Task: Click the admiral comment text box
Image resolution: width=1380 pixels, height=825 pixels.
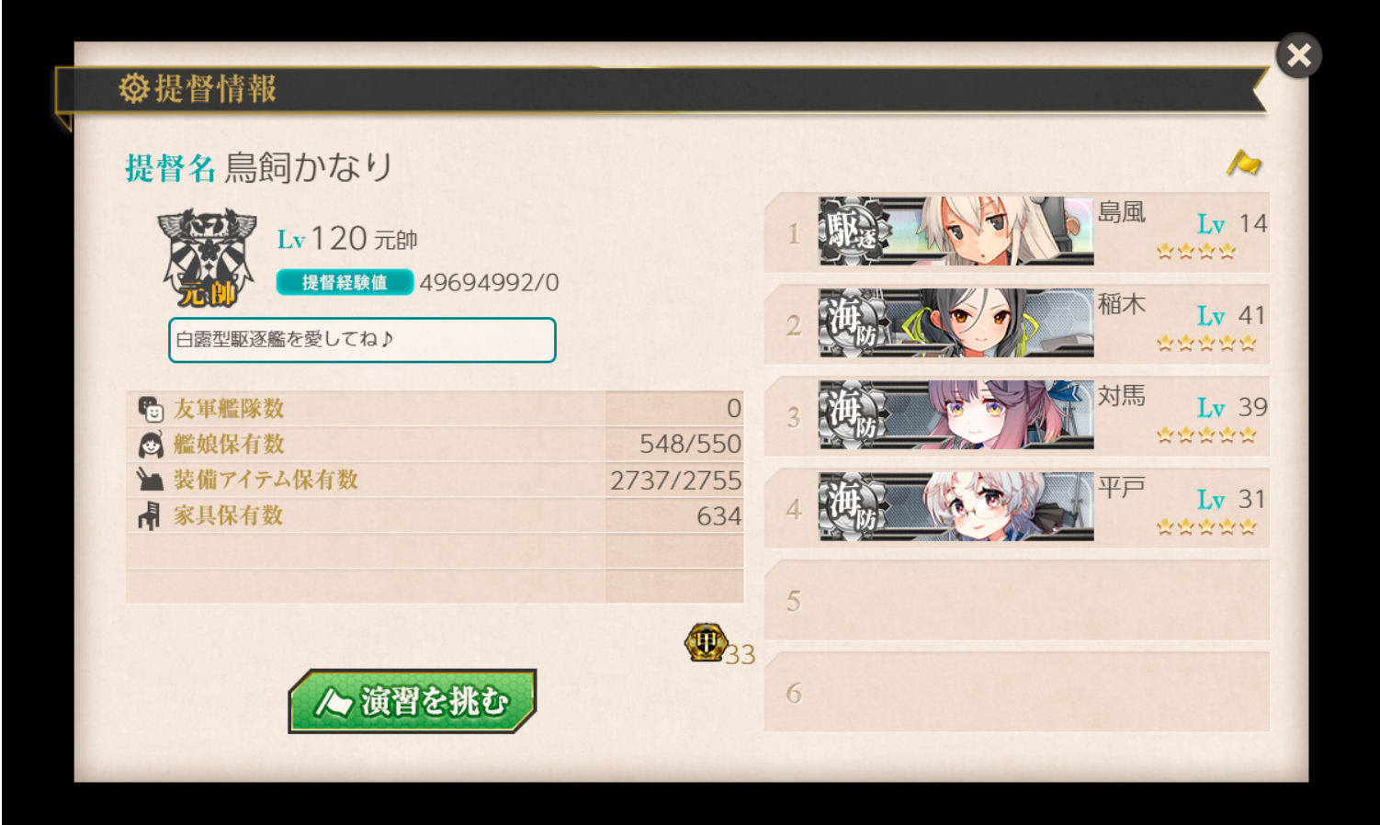Action: coord(362,340)
